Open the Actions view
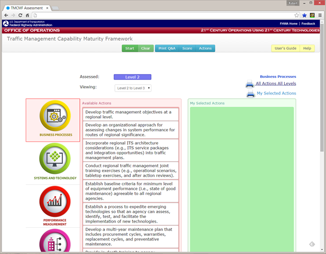The image size is (326, 254). point(205,48)
